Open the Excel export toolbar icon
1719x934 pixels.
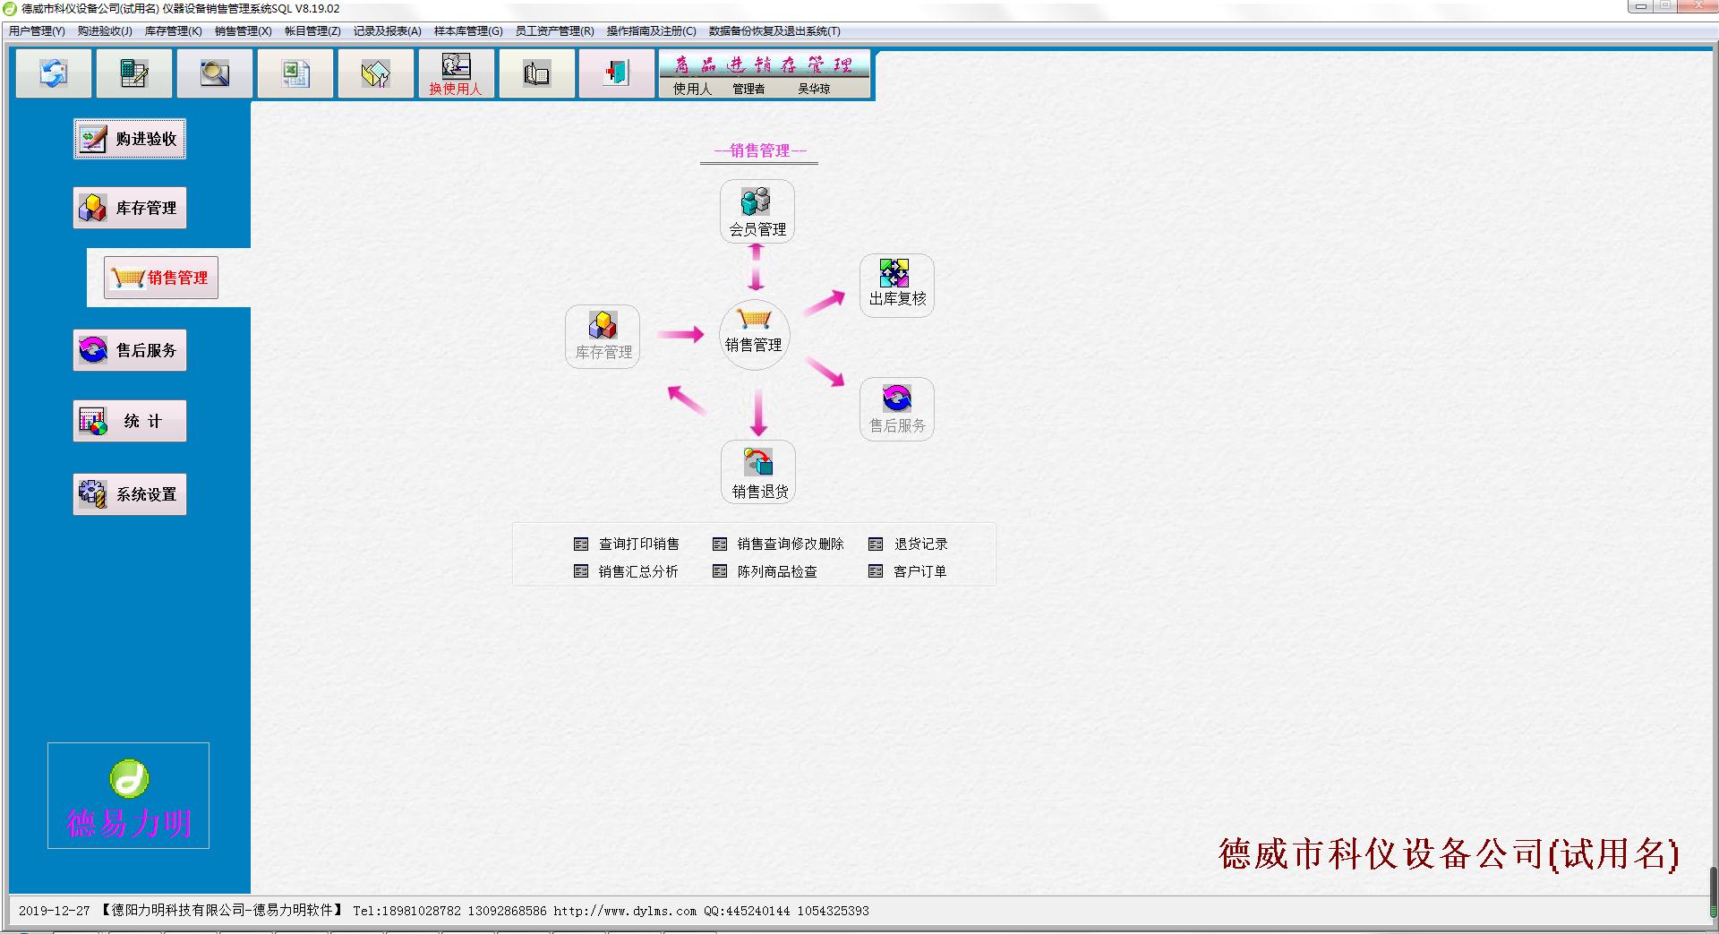coord(295,73)
